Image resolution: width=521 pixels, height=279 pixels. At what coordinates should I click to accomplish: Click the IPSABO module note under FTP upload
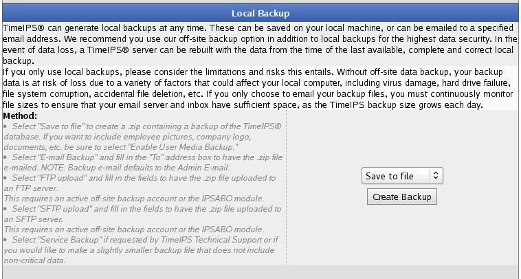pyautogui.click(x=134, y=199)
